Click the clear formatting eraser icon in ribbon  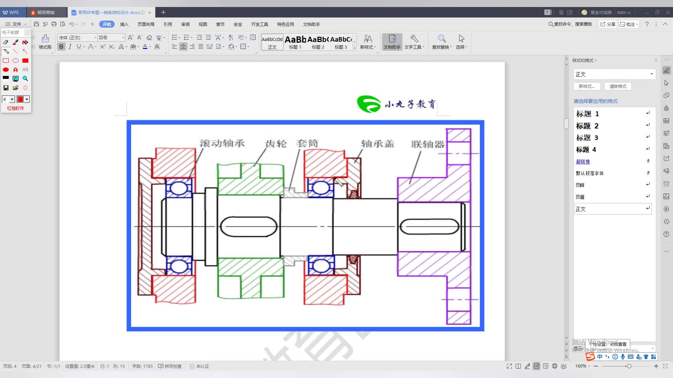[x=149, y=37]
